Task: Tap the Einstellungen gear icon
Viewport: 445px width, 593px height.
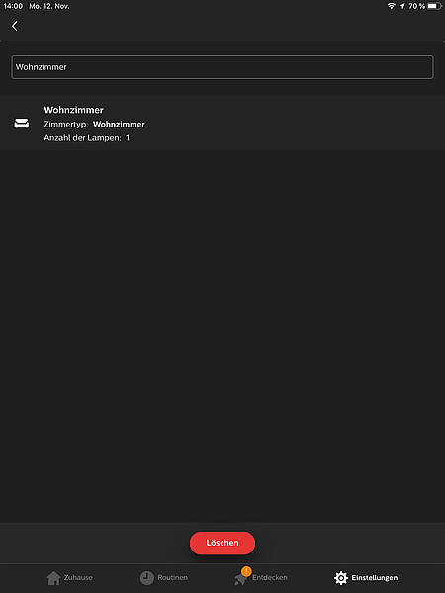Action: 341,578
